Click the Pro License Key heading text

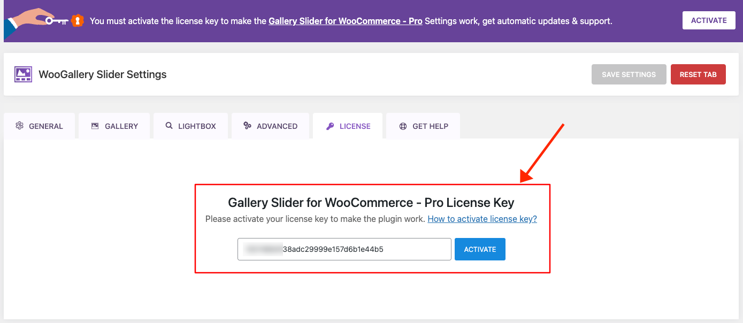click(x=371, y=203)
